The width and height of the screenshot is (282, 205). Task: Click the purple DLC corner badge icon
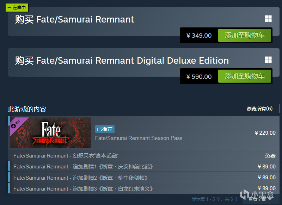[x=15, y=123]
